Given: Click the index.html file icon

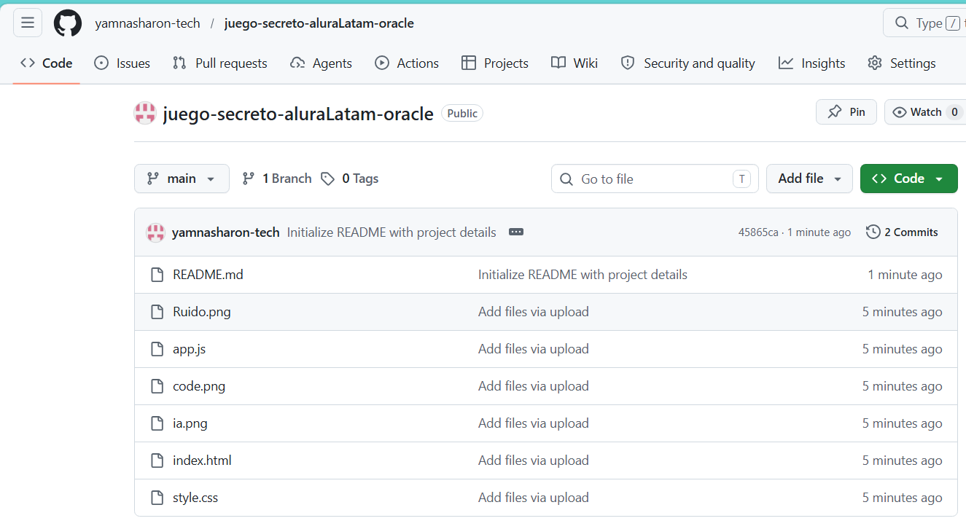Looking at the screenshot, I should [157, 461].
